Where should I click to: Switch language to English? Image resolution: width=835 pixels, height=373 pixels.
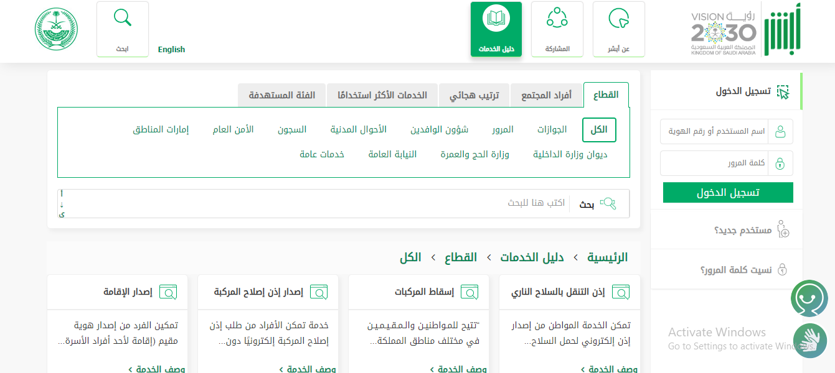tap(171, 50)
